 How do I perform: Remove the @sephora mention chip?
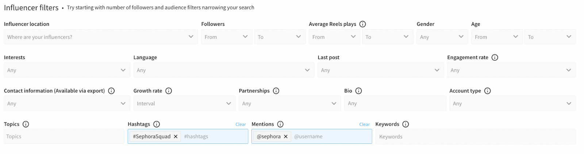[286, 137]
